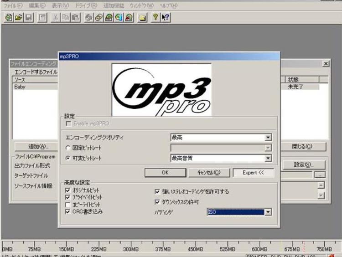Screen dimensions: 342x257
Task: Click the New compilation toolbar icon
Action: pos(9,17)
